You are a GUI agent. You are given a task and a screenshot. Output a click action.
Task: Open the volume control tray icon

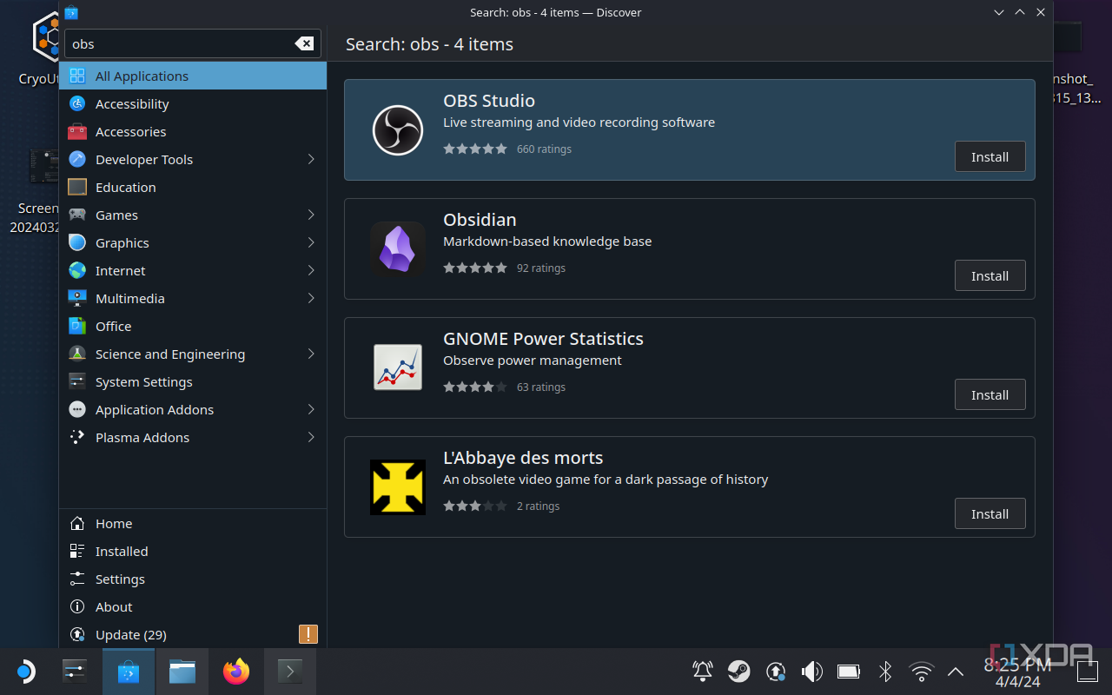(x=811, y=671)
